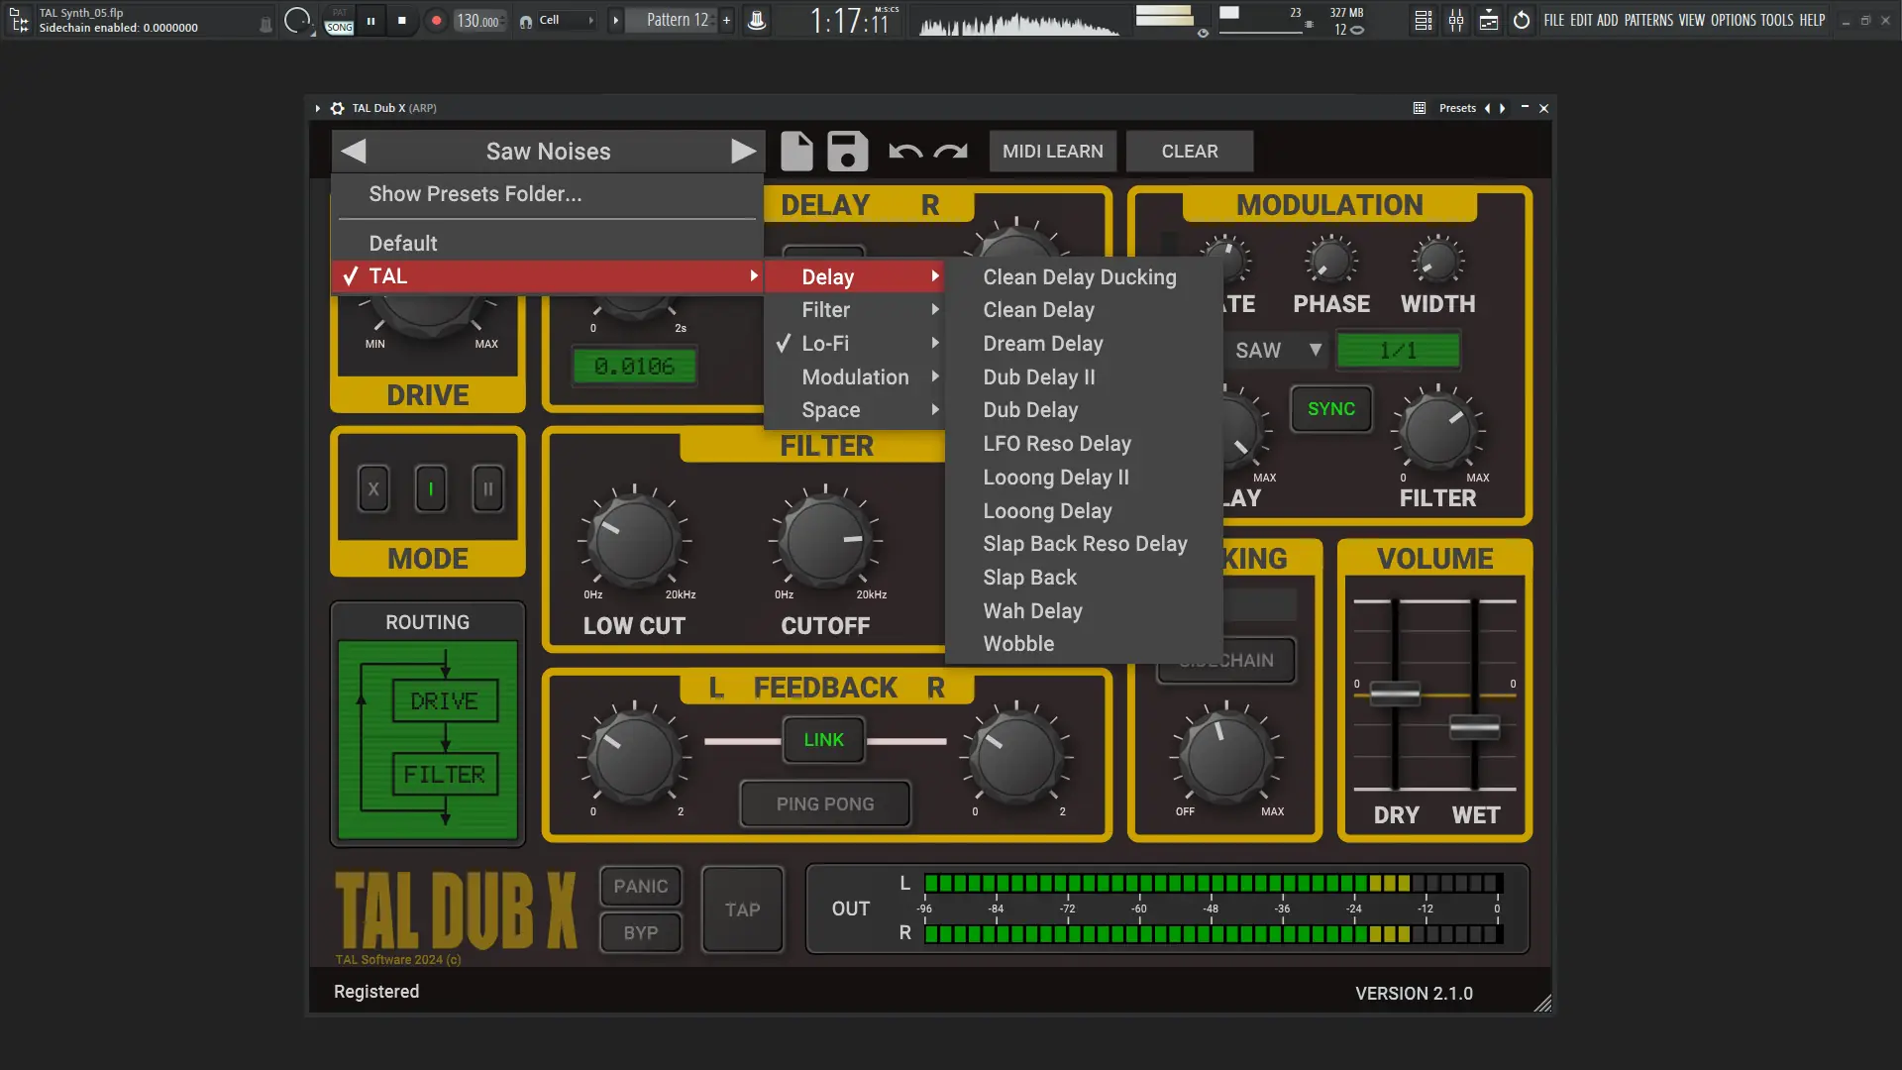This screenshot has height=1070, width=1902.
Task: Click the 0.0106 delay time display
Action: pyautogui.click(x=634, y=367)
